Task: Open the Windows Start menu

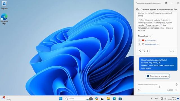Action: coord(61,98)
